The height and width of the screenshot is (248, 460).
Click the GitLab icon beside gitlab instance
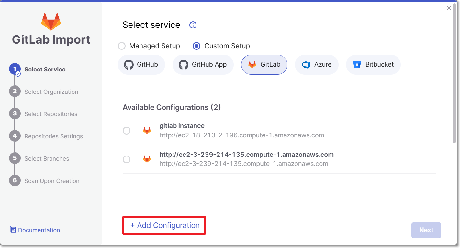tap(147, 131)
